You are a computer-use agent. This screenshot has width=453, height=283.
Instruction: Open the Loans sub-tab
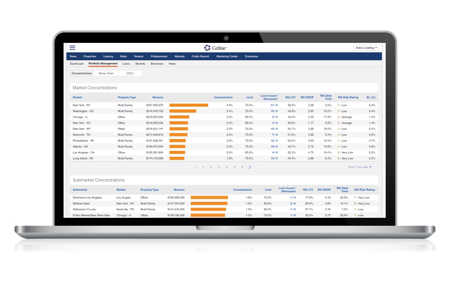126,63
